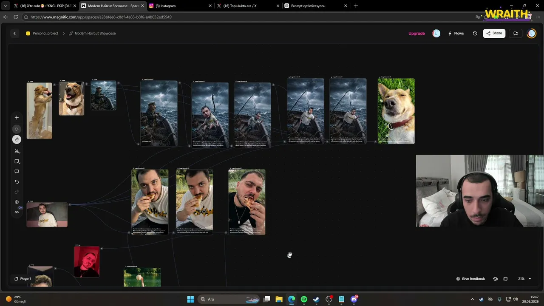Open the version history clock icon
This screenshot has height=306, width=544.
(x=475, y=33)
